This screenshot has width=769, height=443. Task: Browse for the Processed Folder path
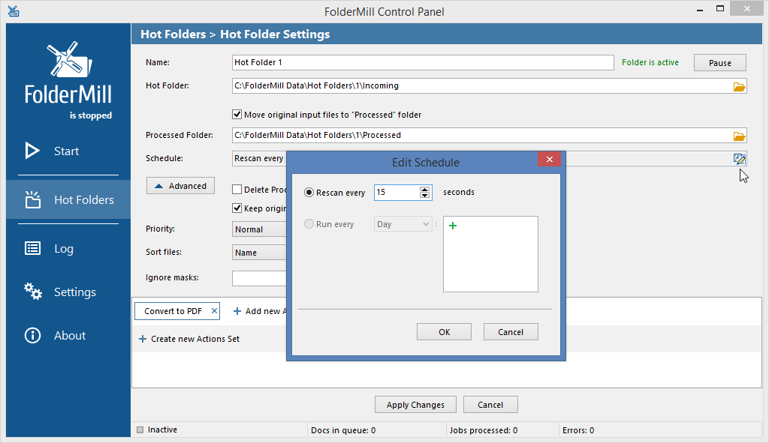tap(739, 136)
